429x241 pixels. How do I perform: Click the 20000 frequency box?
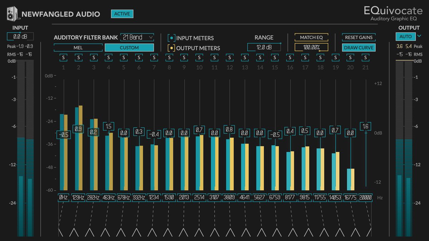click(365, 197)
